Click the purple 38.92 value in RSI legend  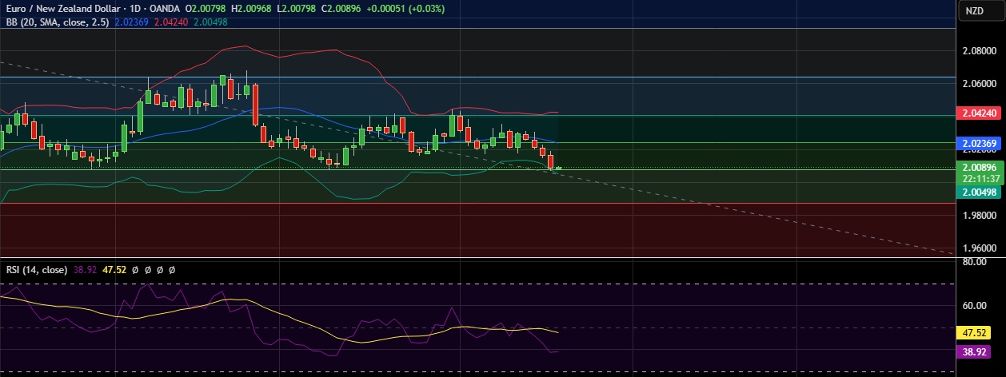click(x=86, y=270)
